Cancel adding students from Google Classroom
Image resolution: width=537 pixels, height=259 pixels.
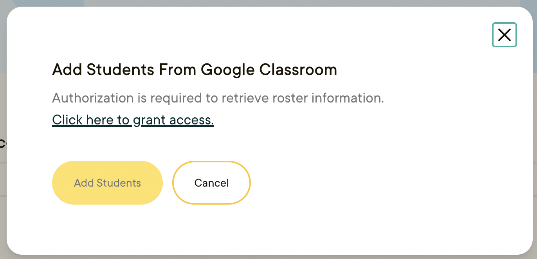click(x=211, y=183)
